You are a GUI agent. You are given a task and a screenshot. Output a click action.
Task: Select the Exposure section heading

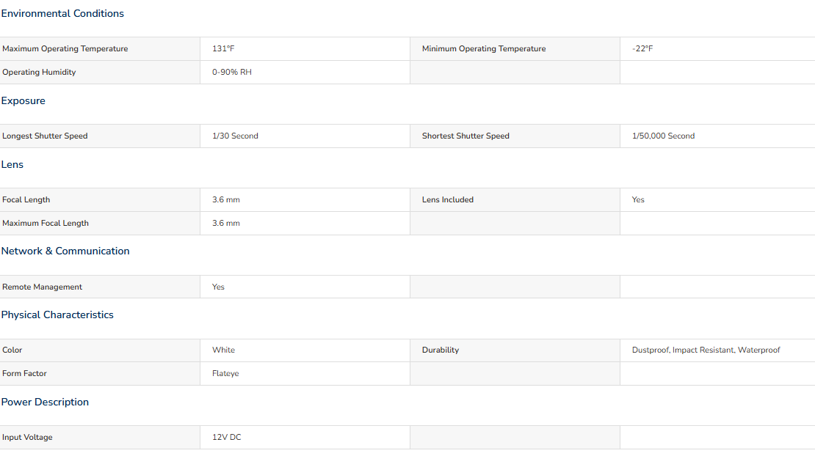[x=23, y=100]
